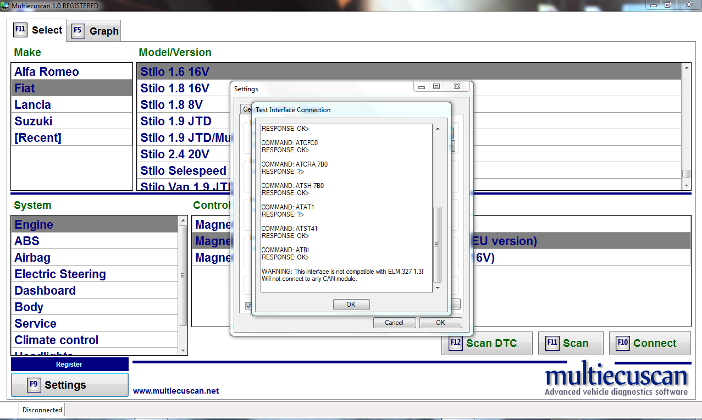Click System list scroll down arrow

tap(183, 350)
